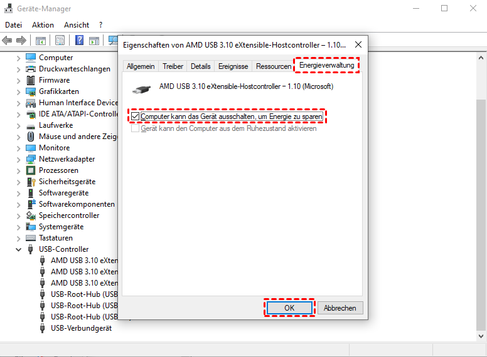Expand the Sicherheitsgeräte category
This screenshot has width=487, height=357.
(19, 182)
